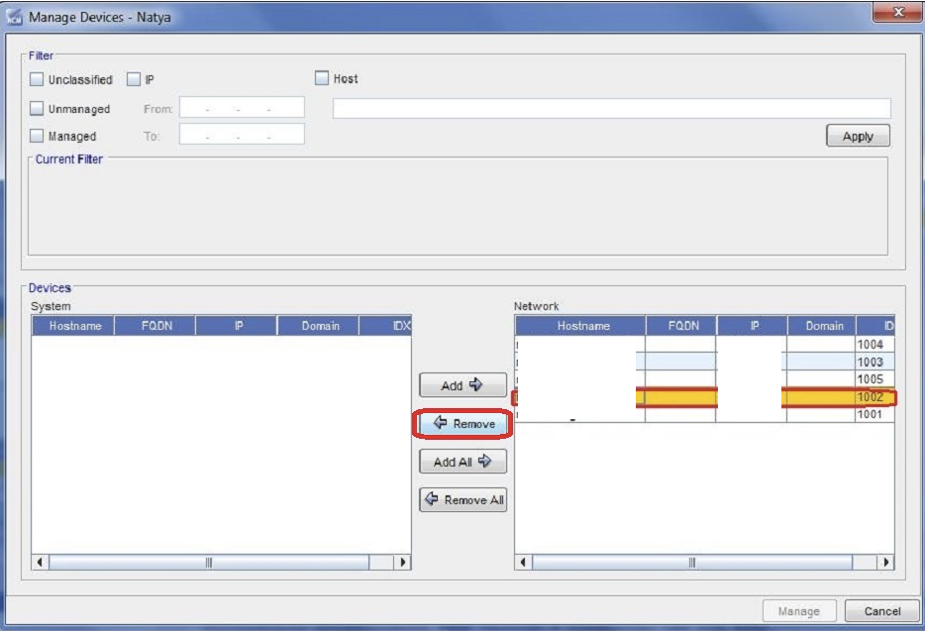Select the highlighted row with ID 1002
This screenshot has height=631, width=925.
(x=705, y=397)
